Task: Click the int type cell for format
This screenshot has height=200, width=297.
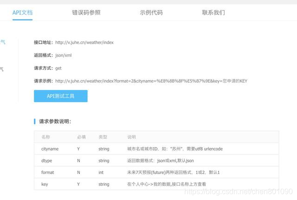Action: pyautogui.click(x=101, y=172)
